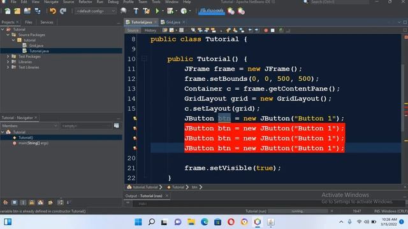Click the warning hint icon beside unhighlighted JButton btn line

135,118
